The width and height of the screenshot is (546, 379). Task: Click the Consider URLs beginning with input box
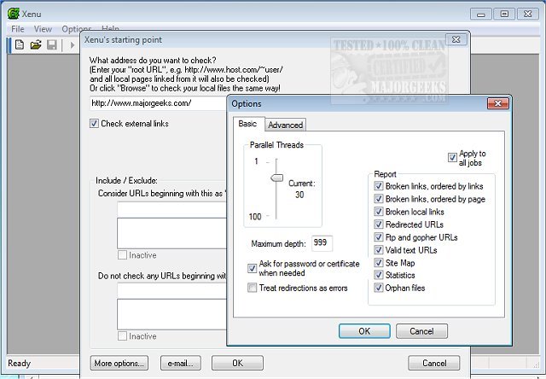pyautogui.click(x=172, y=209)
